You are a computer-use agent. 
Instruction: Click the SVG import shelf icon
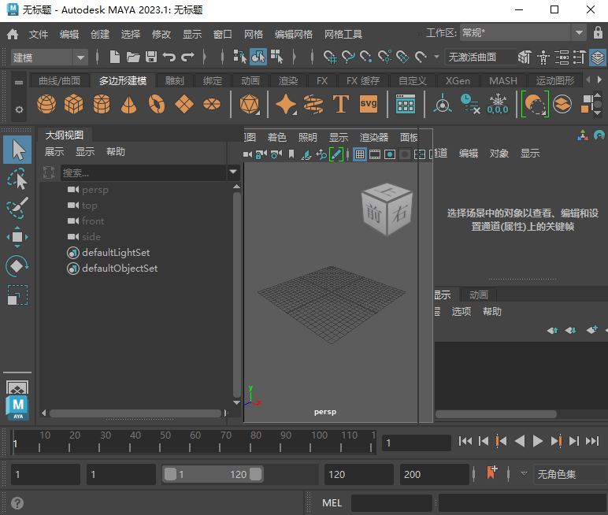368,104
